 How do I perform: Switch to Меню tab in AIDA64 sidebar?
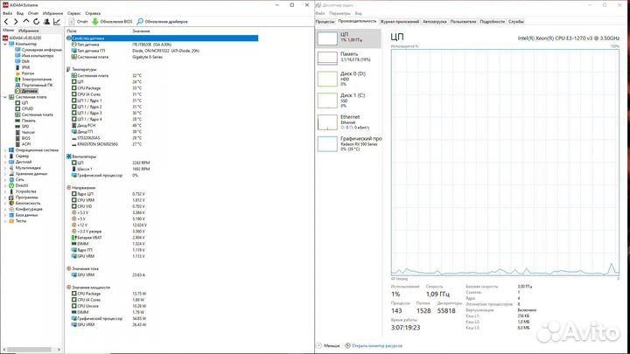tap(8, 31)
